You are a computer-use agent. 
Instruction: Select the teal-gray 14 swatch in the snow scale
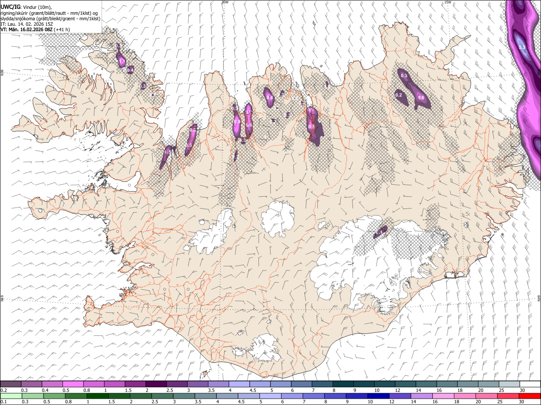[x=426, y=384]
